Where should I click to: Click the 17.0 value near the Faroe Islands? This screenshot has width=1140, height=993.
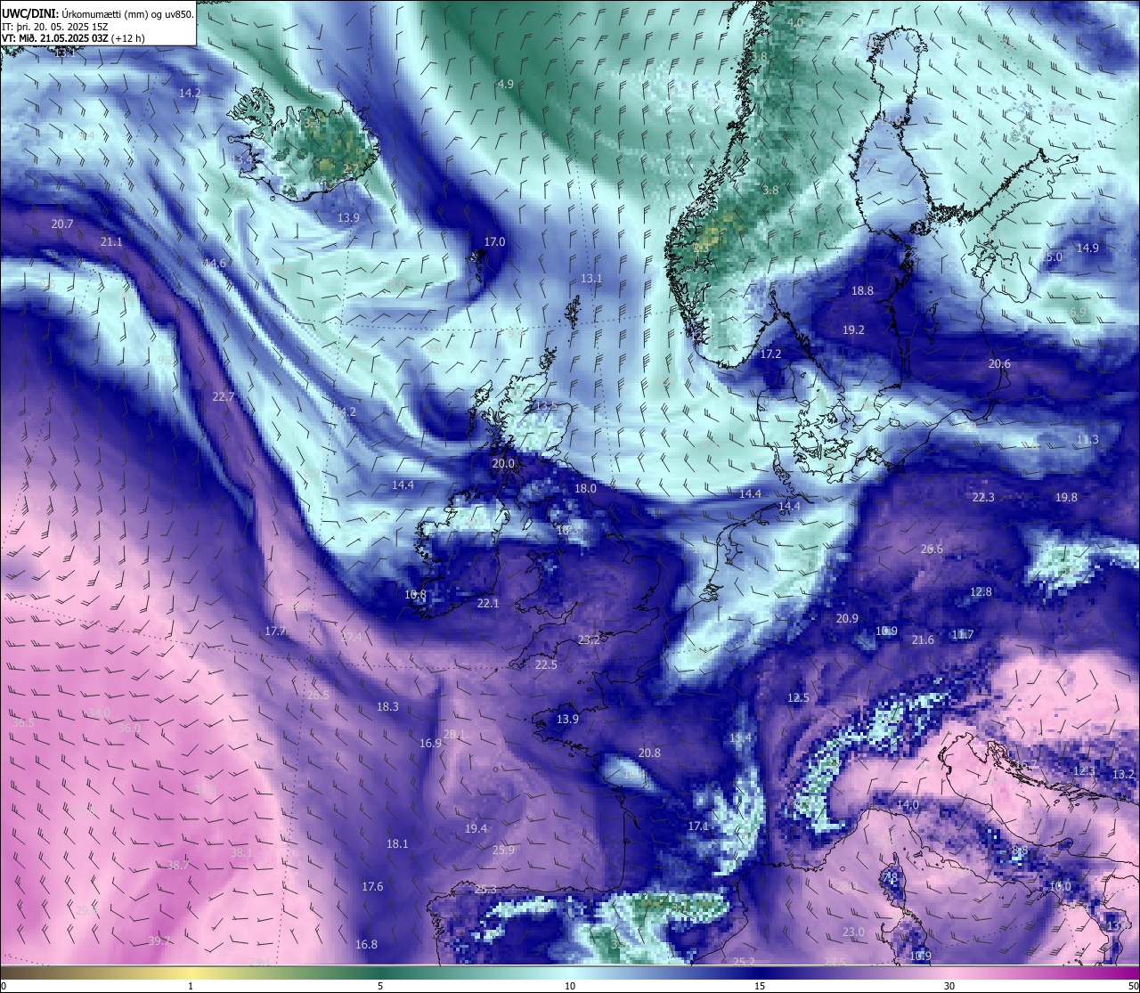tap(494, 242)
